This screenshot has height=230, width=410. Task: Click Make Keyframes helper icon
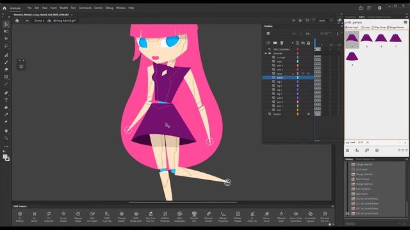179,217
